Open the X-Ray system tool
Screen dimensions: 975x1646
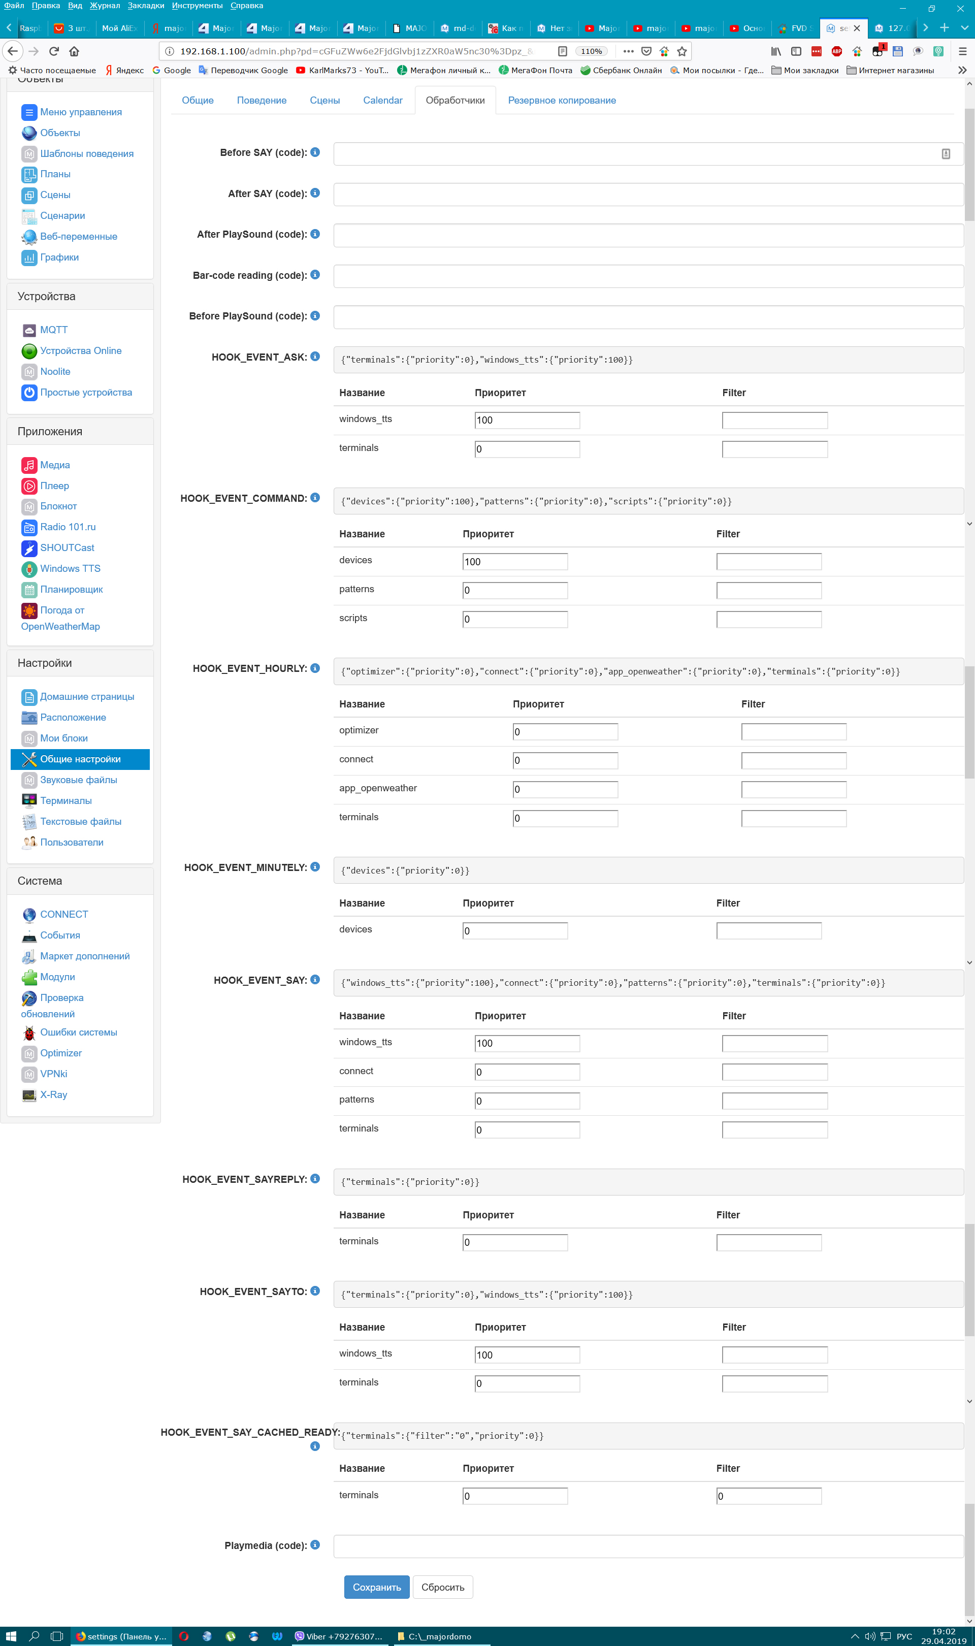(x=53, y=1094)
